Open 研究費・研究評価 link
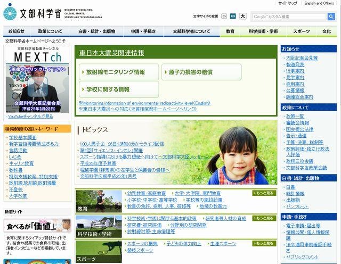 [144, 225]
